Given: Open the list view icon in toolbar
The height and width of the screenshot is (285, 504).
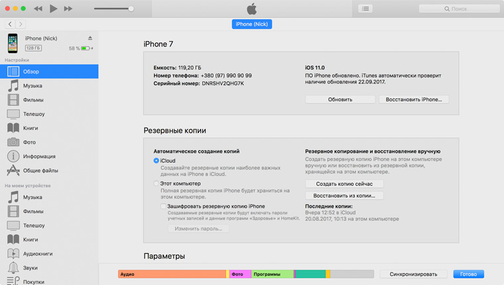Looking at the screenshot, I should [x=365, y=9].
